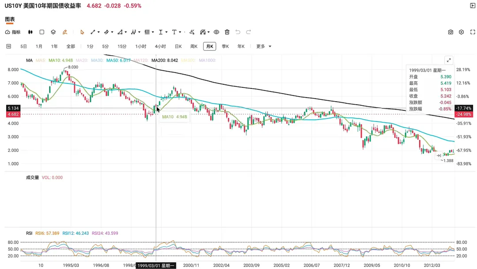The width and height of the screenshot is (477, 269).
Task: Toggle drawings visibility eye icon
Action: [216, 32]
